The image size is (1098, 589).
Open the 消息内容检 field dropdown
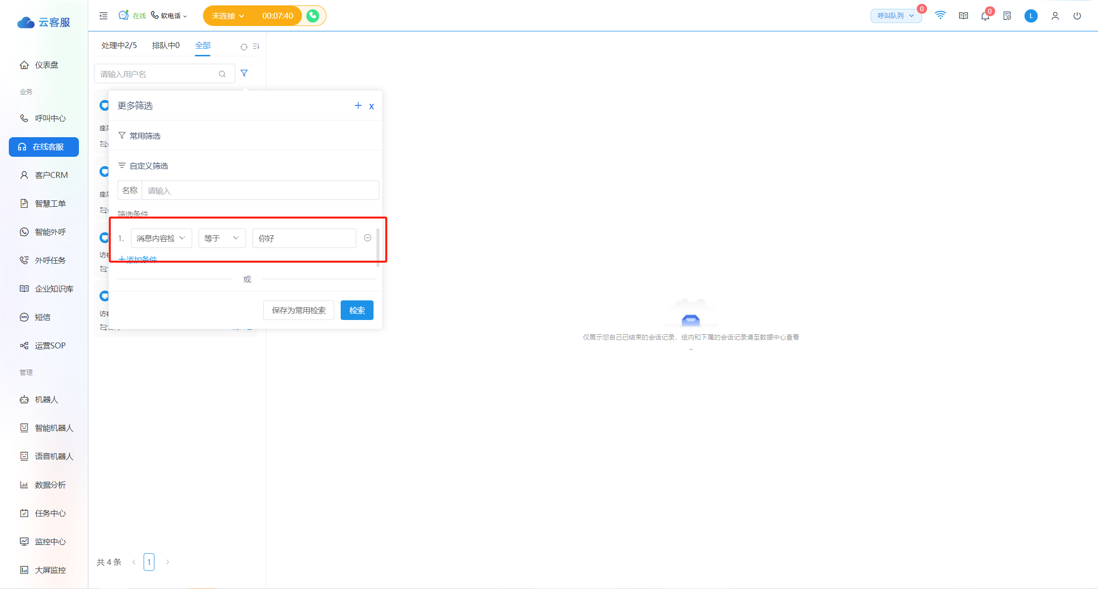[x=161, y=238]
